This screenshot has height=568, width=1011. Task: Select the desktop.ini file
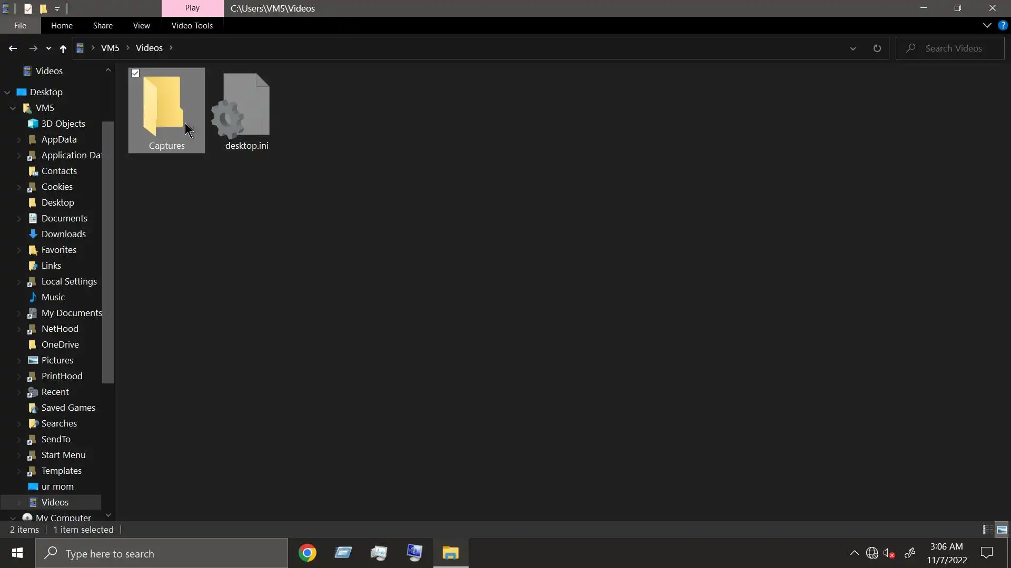point(246,111)
